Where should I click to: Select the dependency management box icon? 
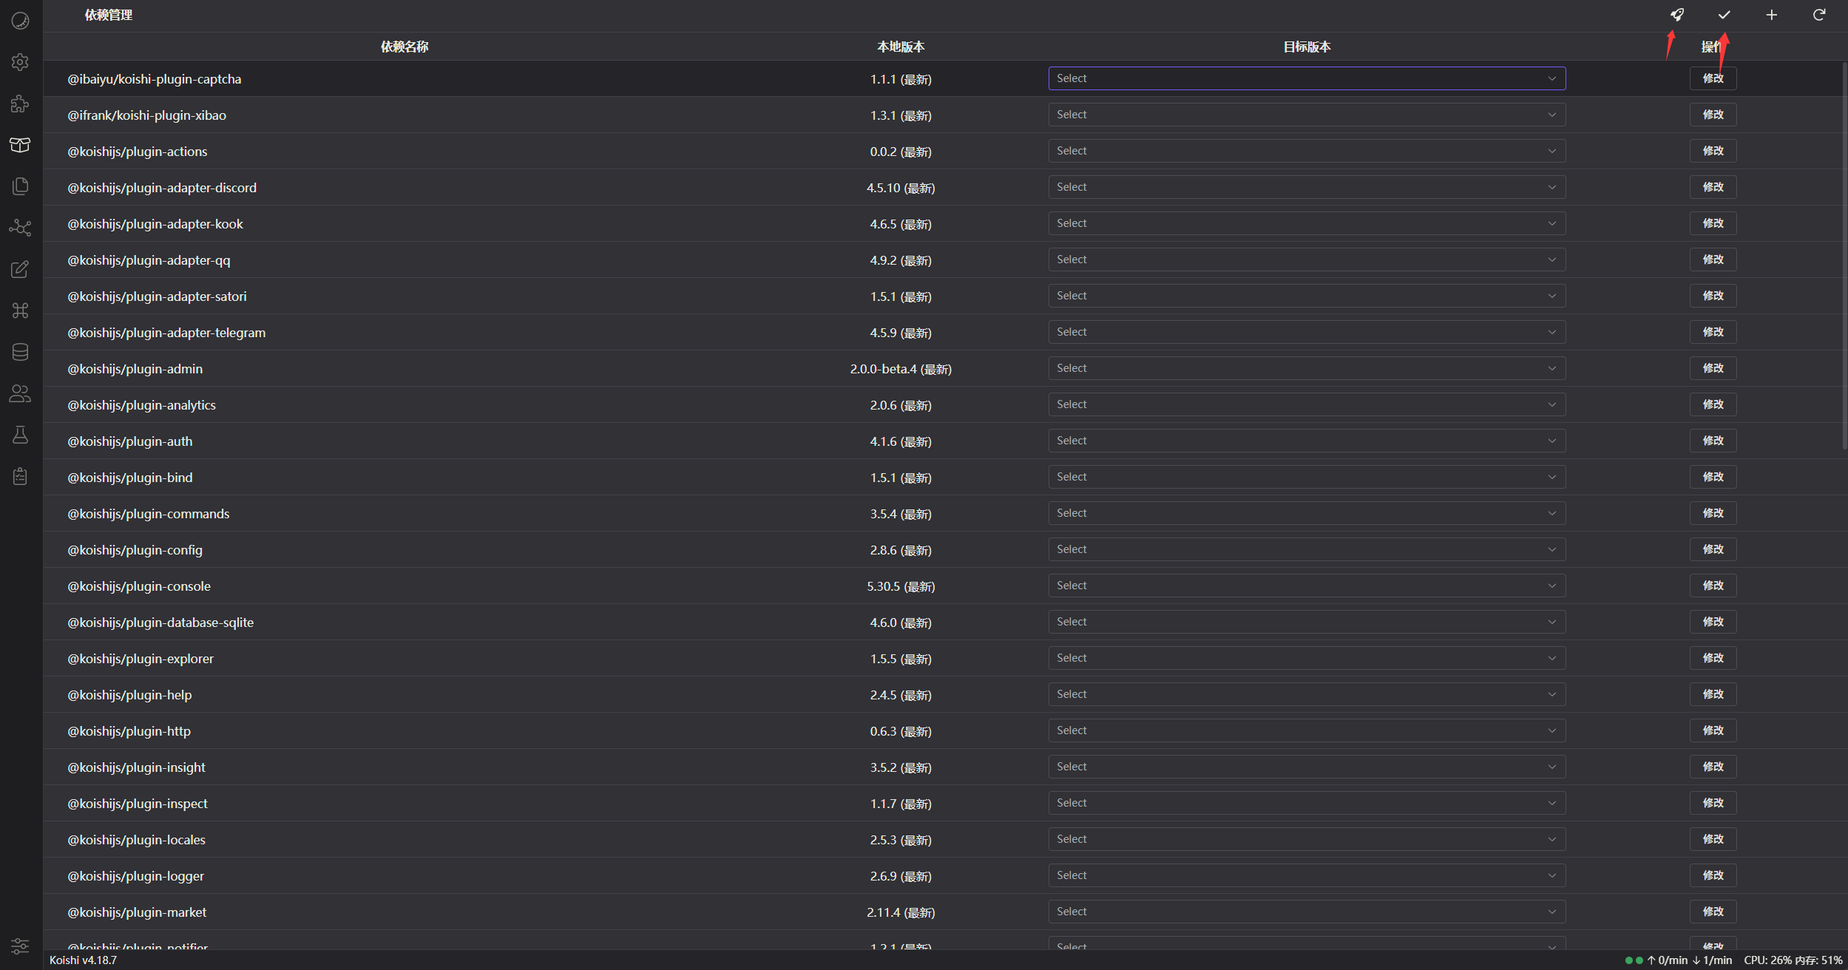(21, 145)
